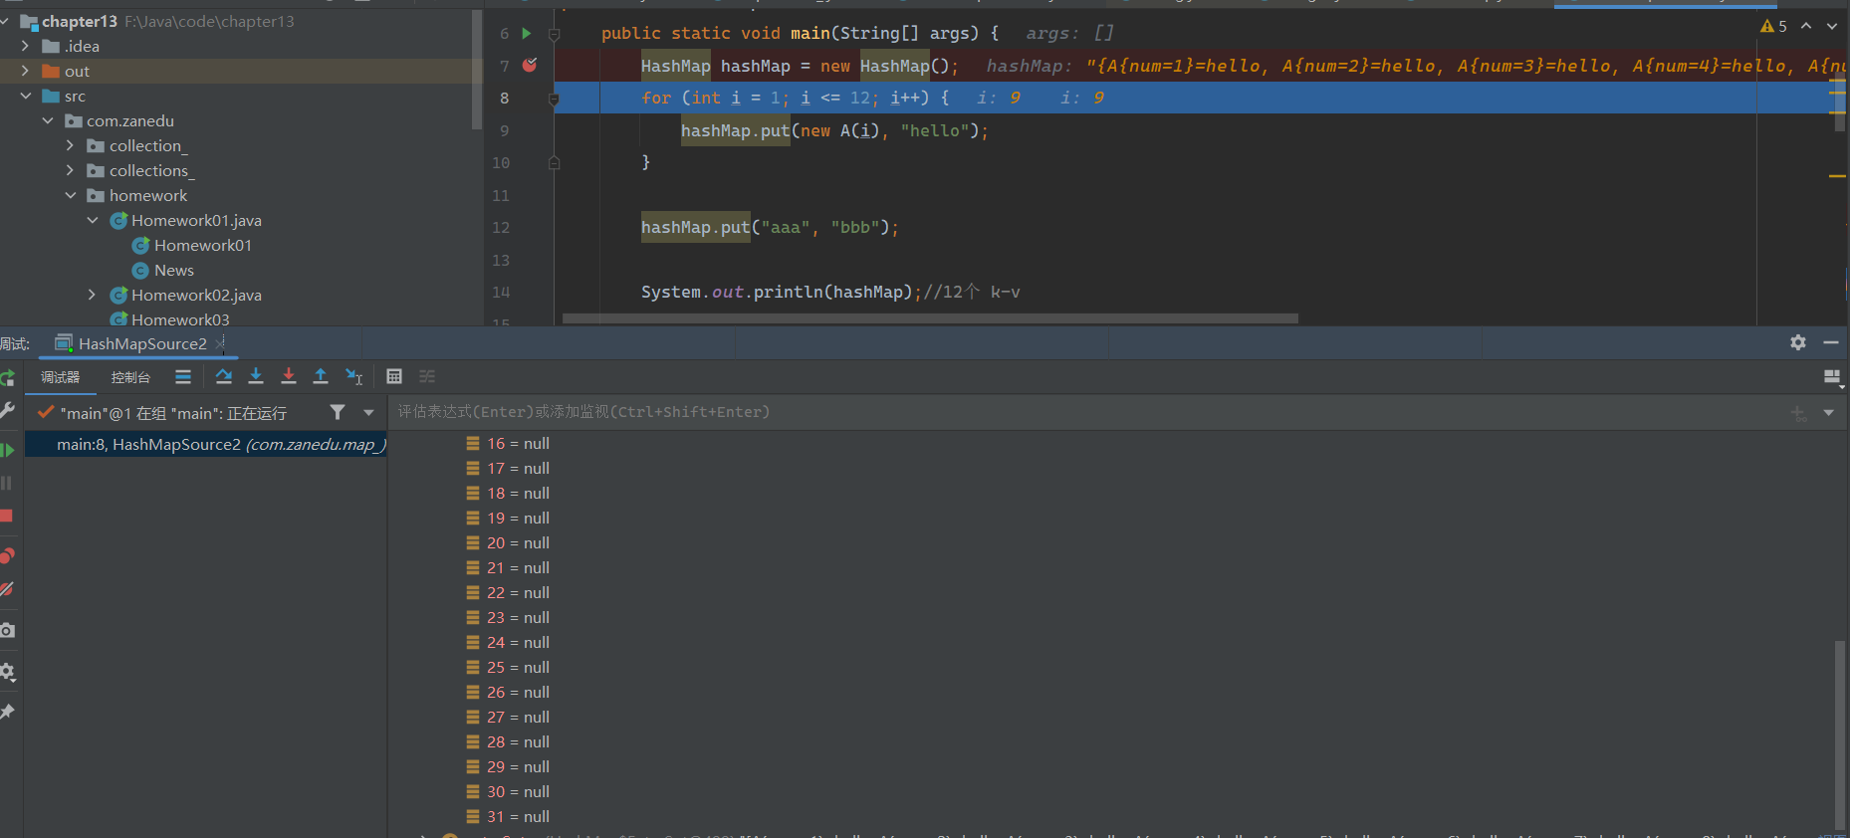Collapse the chapter13 project root

tap(6, 21)
